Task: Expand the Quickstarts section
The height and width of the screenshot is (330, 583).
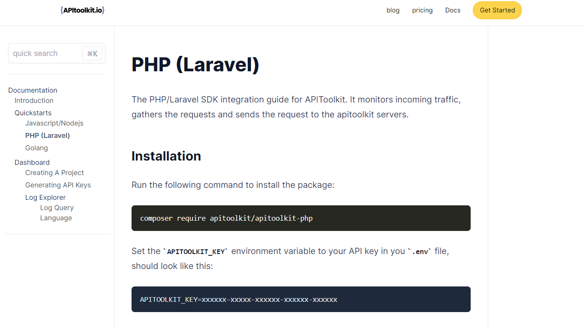Action: click(33, 113)
